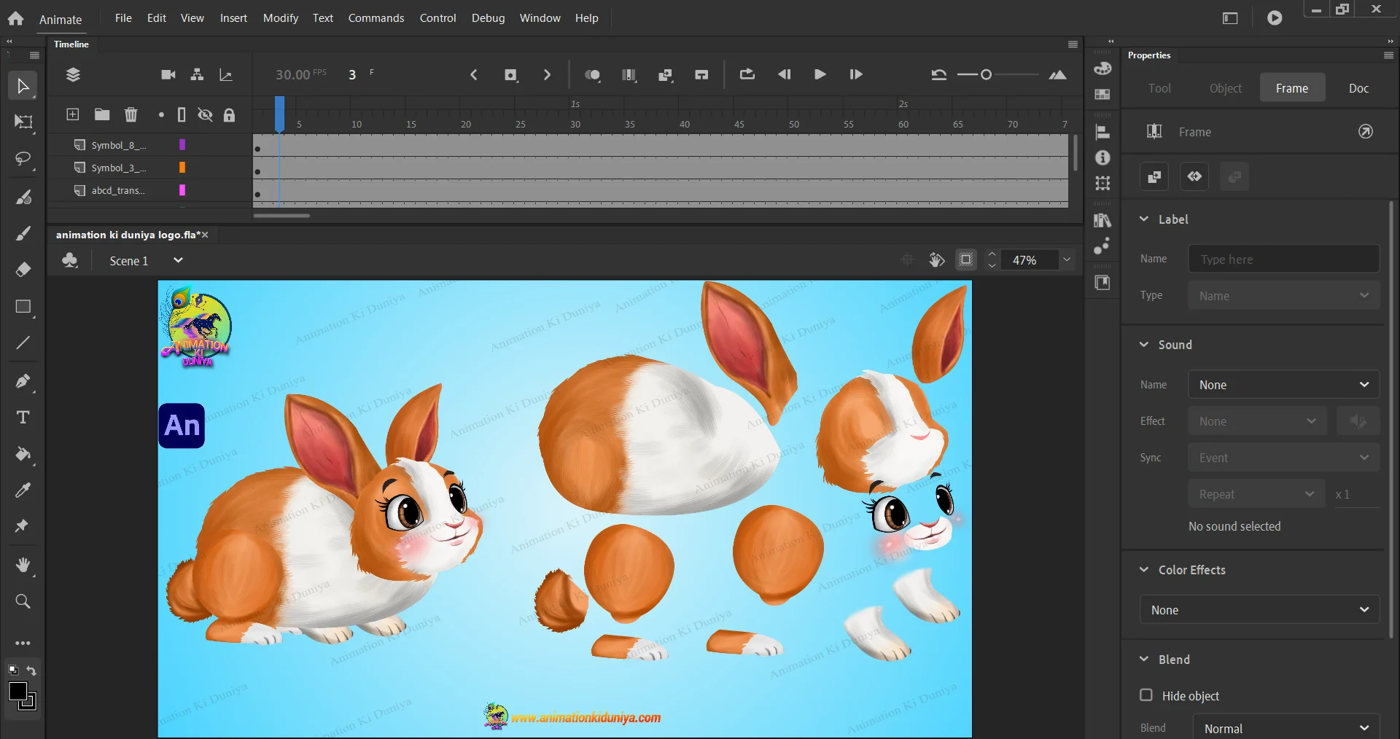The image size is (1400, 739).
Task: Open the Color Effects dropdown
Action: pos(1259,610)
